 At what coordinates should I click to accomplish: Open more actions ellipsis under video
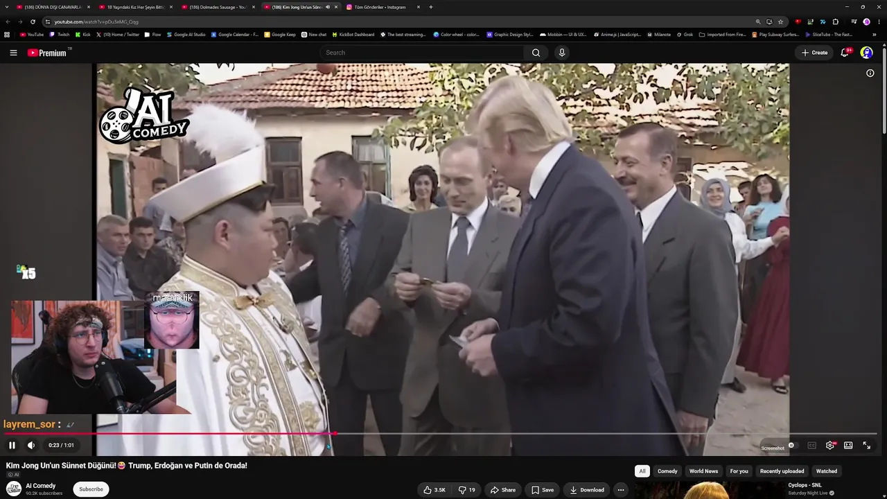coord(621,490)
